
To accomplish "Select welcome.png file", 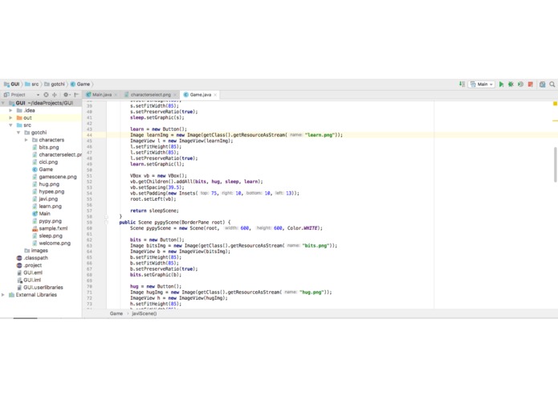I will (x=55, y=244).
